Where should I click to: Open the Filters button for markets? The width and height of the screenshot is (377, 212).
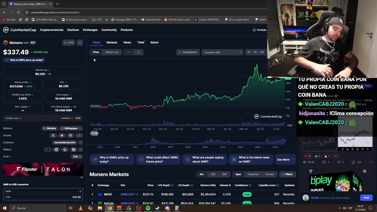click(x=287, y=174)
